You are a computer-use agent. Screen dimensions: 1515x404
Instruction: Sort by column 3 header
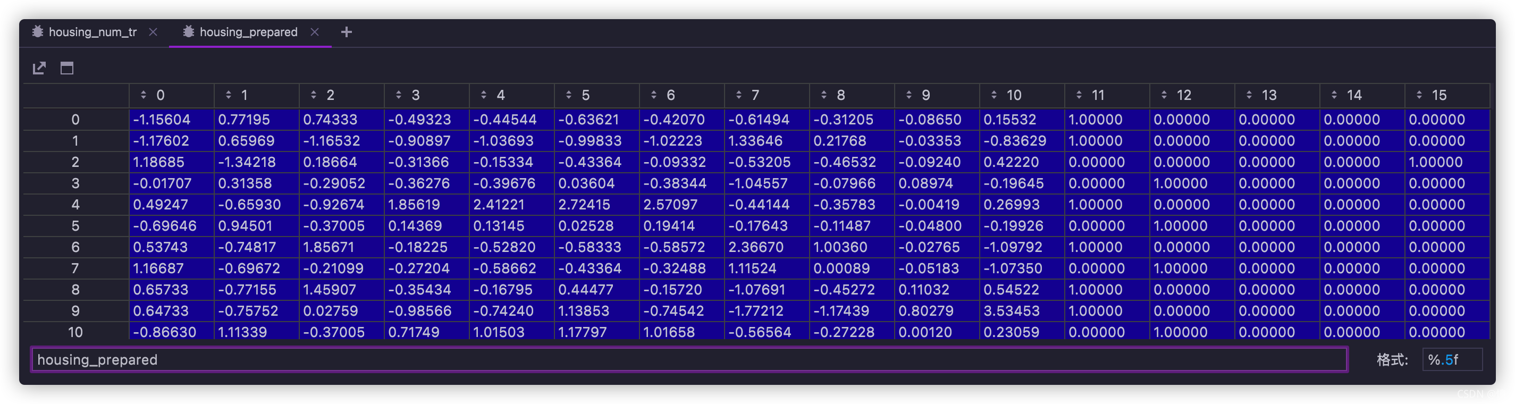[427, 95]
